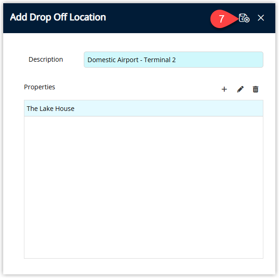The image size is (279, 278).
Task: Click the Description label
Action: [x=46, y=59]
